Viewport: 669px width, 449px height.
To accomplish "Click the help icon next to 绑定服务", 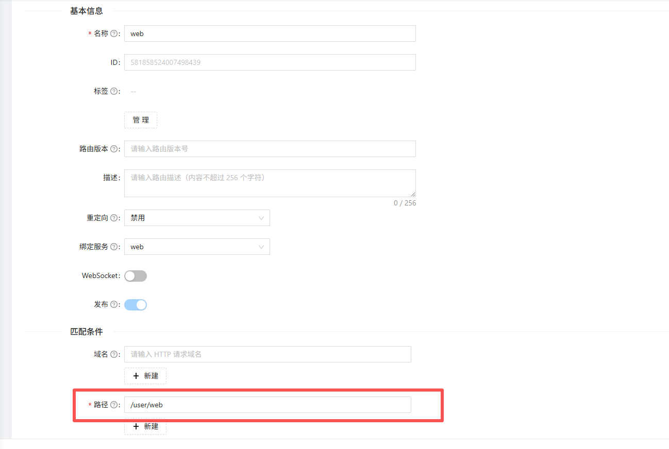I will tap(114, 247).
